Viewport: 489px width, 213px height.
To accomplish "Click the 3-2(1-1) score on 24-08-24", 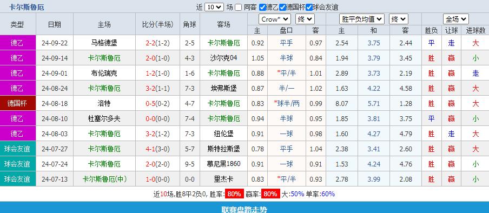I will click(157, 88).
